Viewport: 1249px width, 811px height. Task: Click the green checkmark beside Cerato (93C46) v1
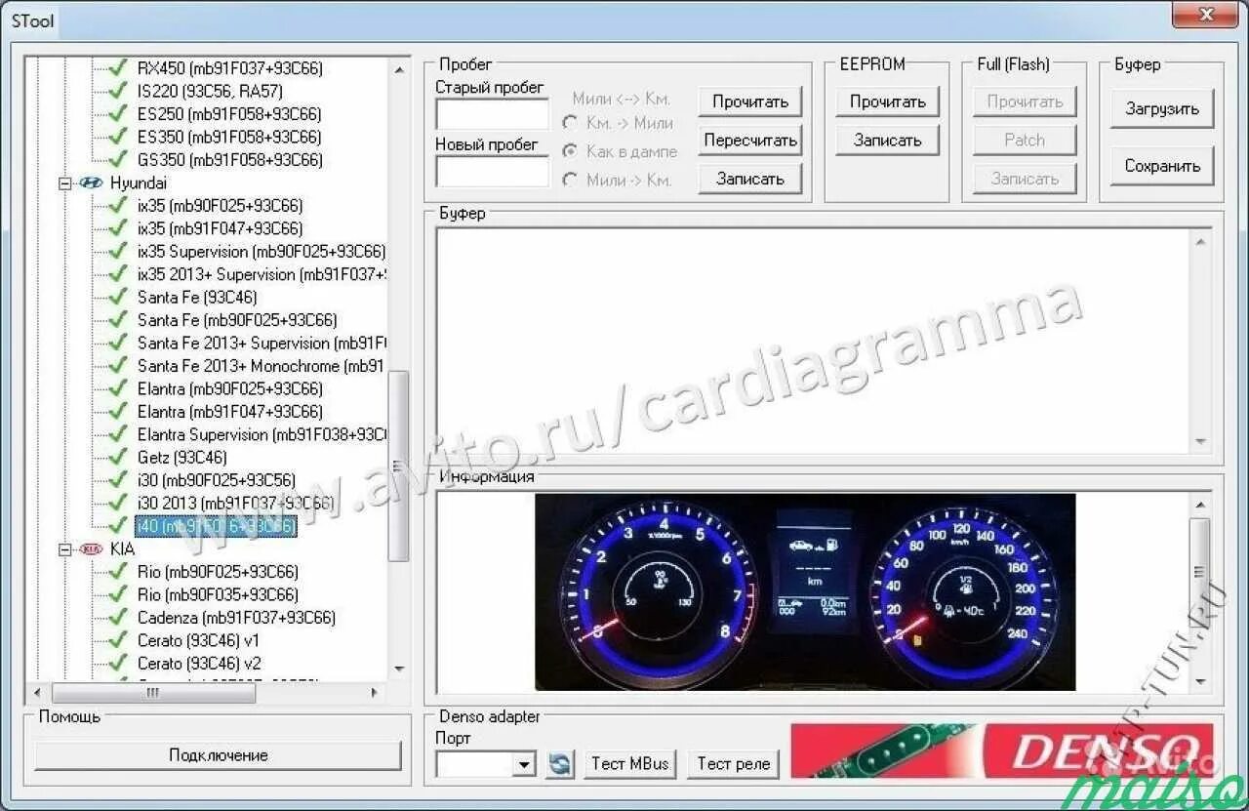click(x=118, y=640)
